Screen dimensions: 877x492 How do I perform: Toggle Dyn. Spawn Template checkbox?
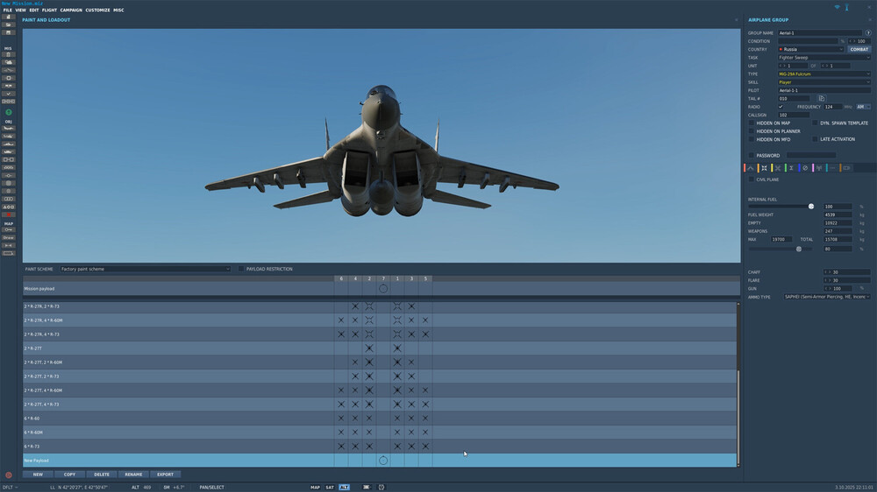[815, 123]
